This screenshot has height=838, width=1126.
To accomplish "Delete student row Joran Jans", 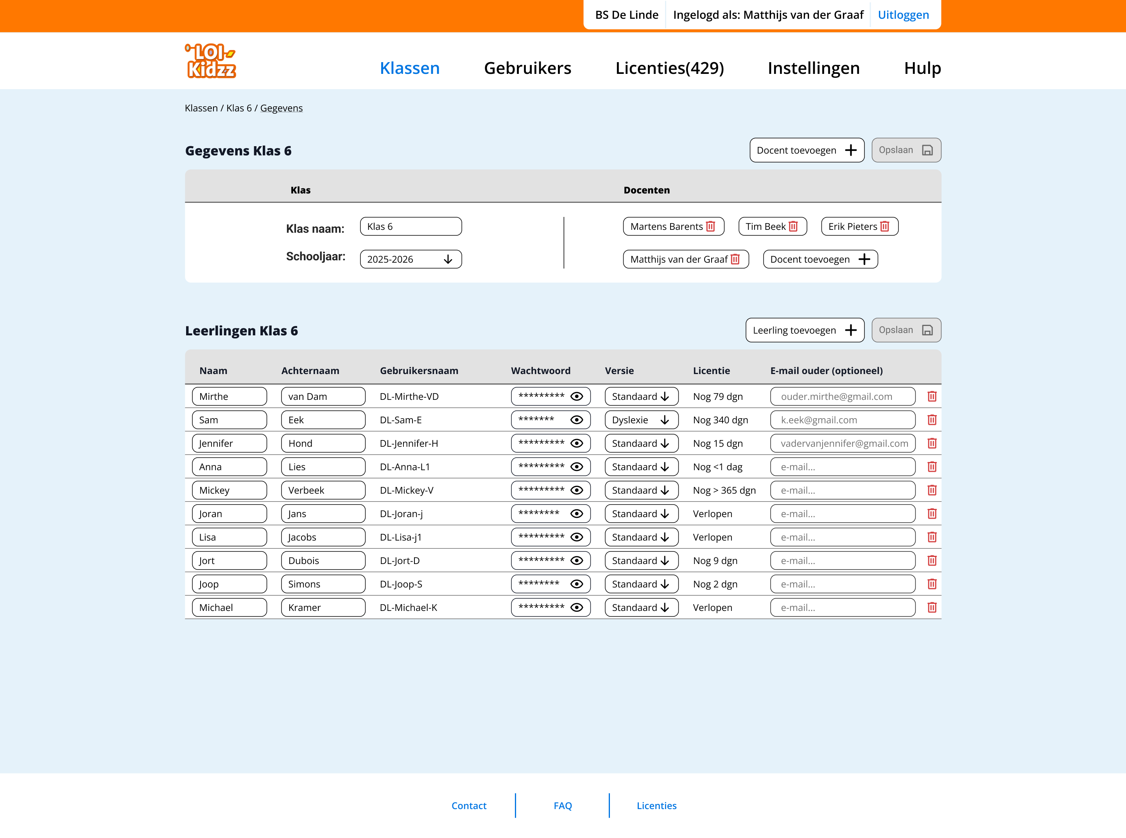I will click(932, 513).
